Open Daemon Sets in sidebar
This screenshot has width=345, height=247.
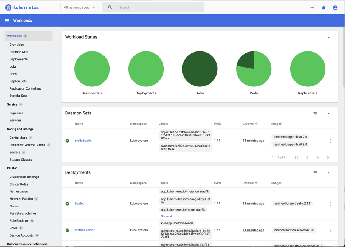19,52
